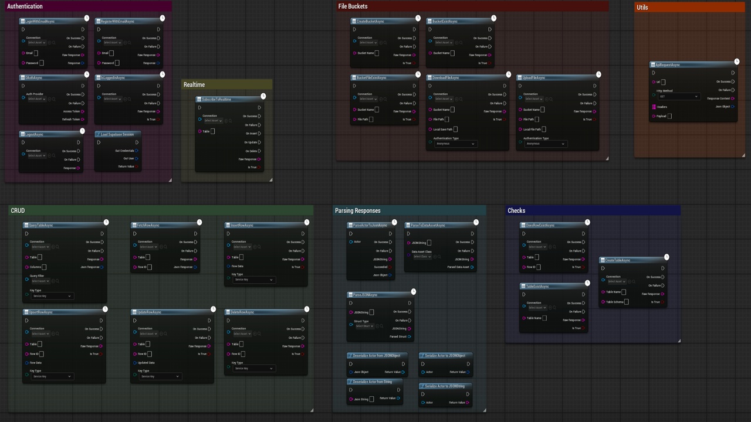Click the clock badge on SubscribeToRealtime node
The height and width of the screenshot is (422, 751).
[263, 96]
